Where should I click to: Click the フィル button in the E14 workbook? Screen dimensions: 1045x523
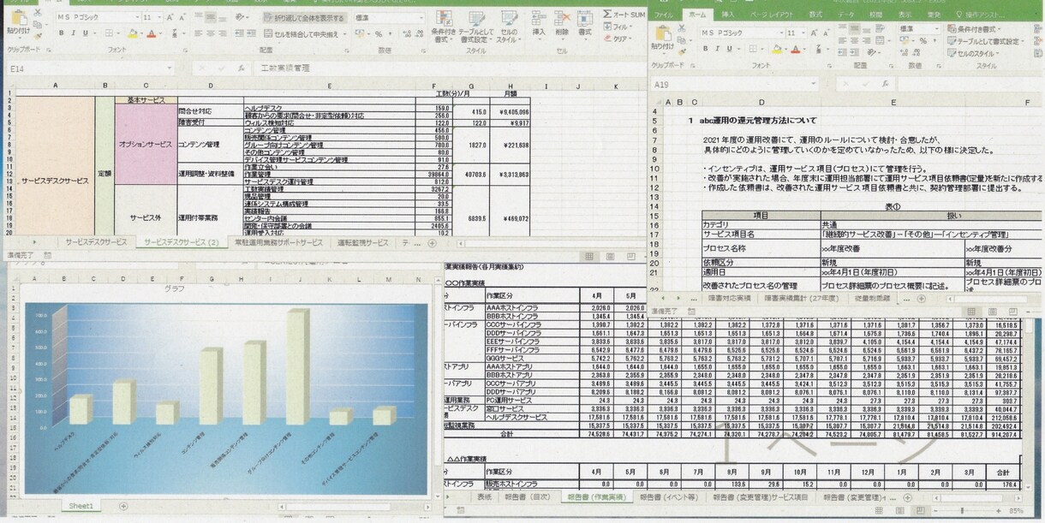point(619,26)
